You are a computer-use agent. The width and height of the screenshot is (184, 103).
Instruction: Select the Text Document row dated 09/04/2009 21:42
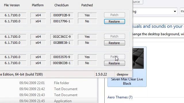(x=49, y=89)
